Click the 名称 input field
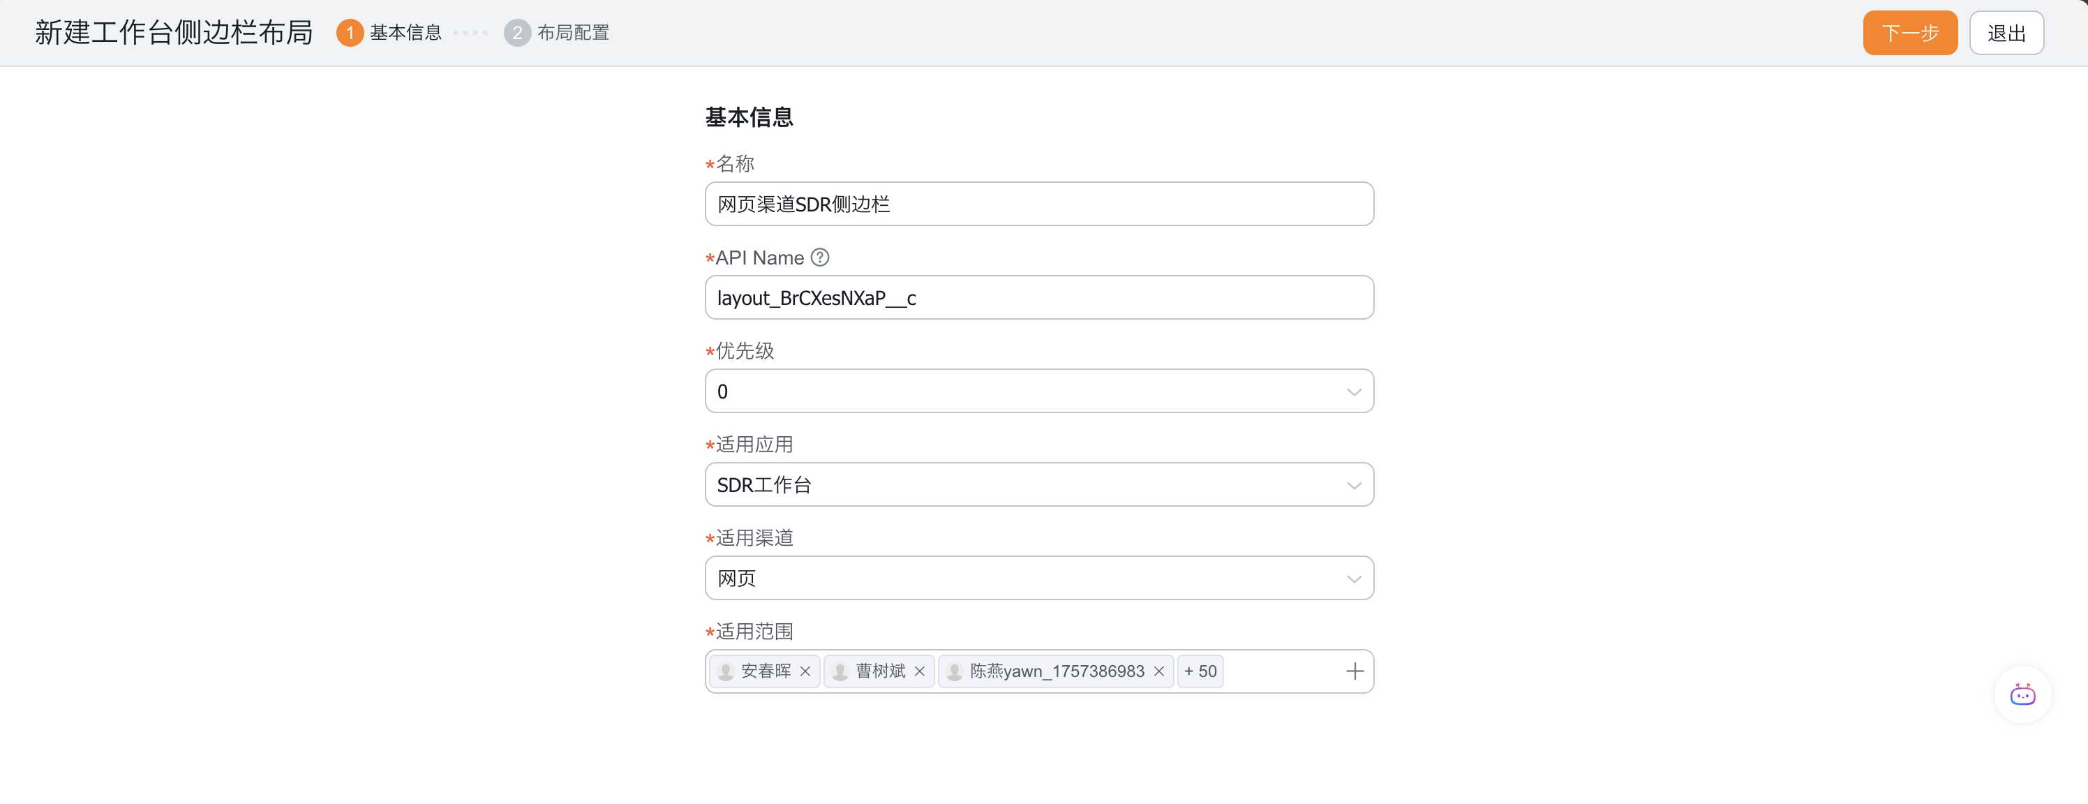Image resolution: width=2088 pixels, height=804 pixels. pyautogui.click(x=1038, y=204)
